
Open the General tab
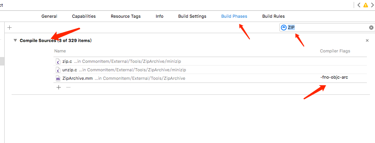(49, 16)
